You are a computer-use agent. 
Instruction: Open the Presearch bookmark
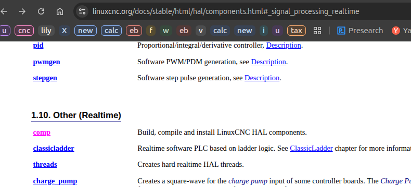(x=360, y=31)
